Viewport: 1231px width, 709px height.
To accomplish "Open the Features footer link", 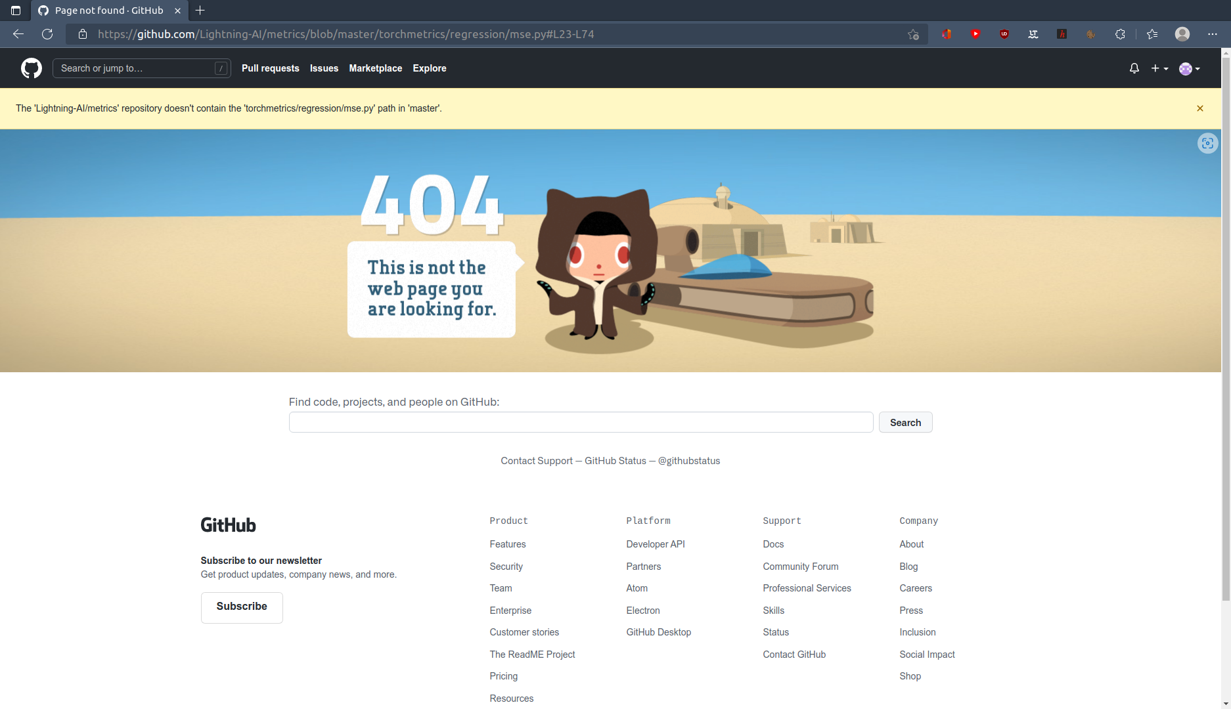I will pyautogui.click(x=508, y=544).
